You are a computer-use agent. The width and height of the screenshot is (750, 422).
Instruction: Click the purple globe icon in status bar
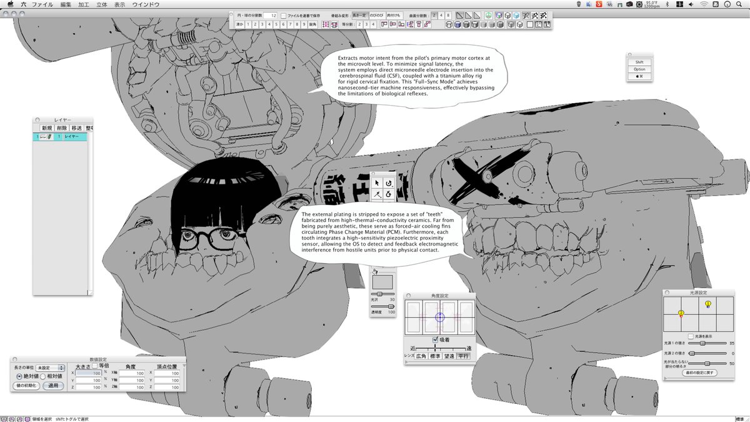click(27, 419)
